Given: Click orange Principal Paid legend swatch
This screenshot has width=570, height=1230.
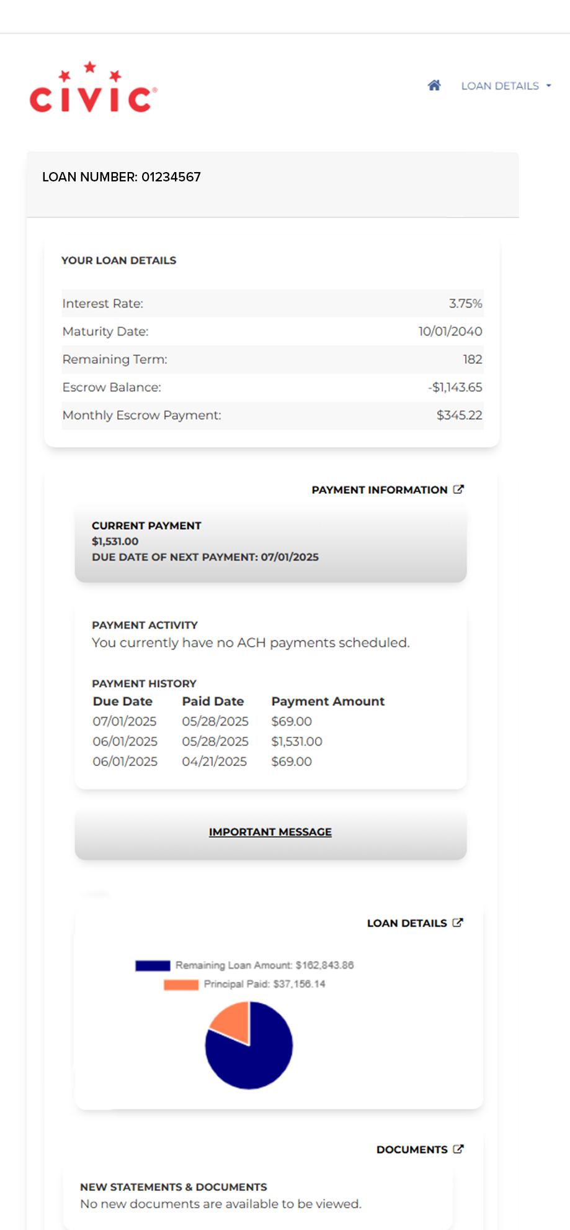Looking at the screenshot, I should (181, 985).
